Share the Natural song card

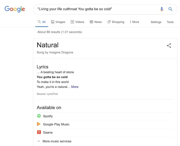click(x=169, y=46)
